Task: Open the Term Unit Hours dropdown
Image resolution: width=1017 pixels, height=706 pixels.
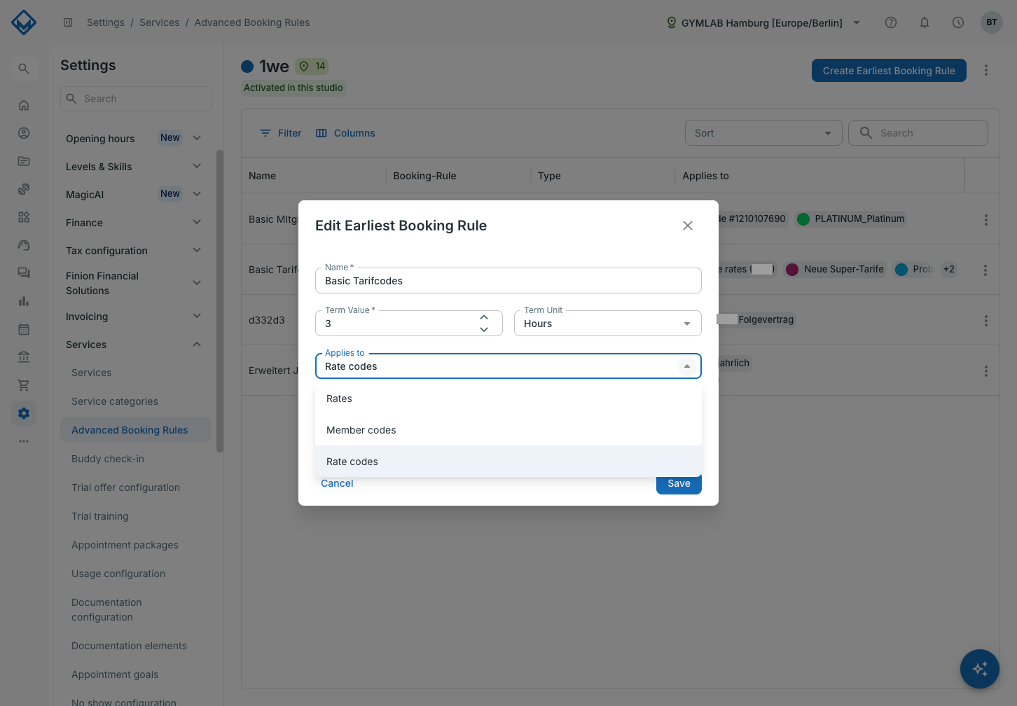Action: coord(608,324)
